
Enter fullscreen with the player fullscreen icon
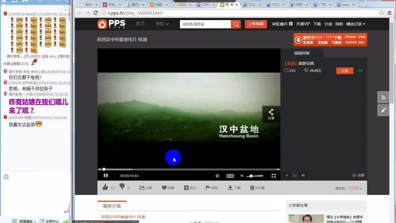click(274, 176)
